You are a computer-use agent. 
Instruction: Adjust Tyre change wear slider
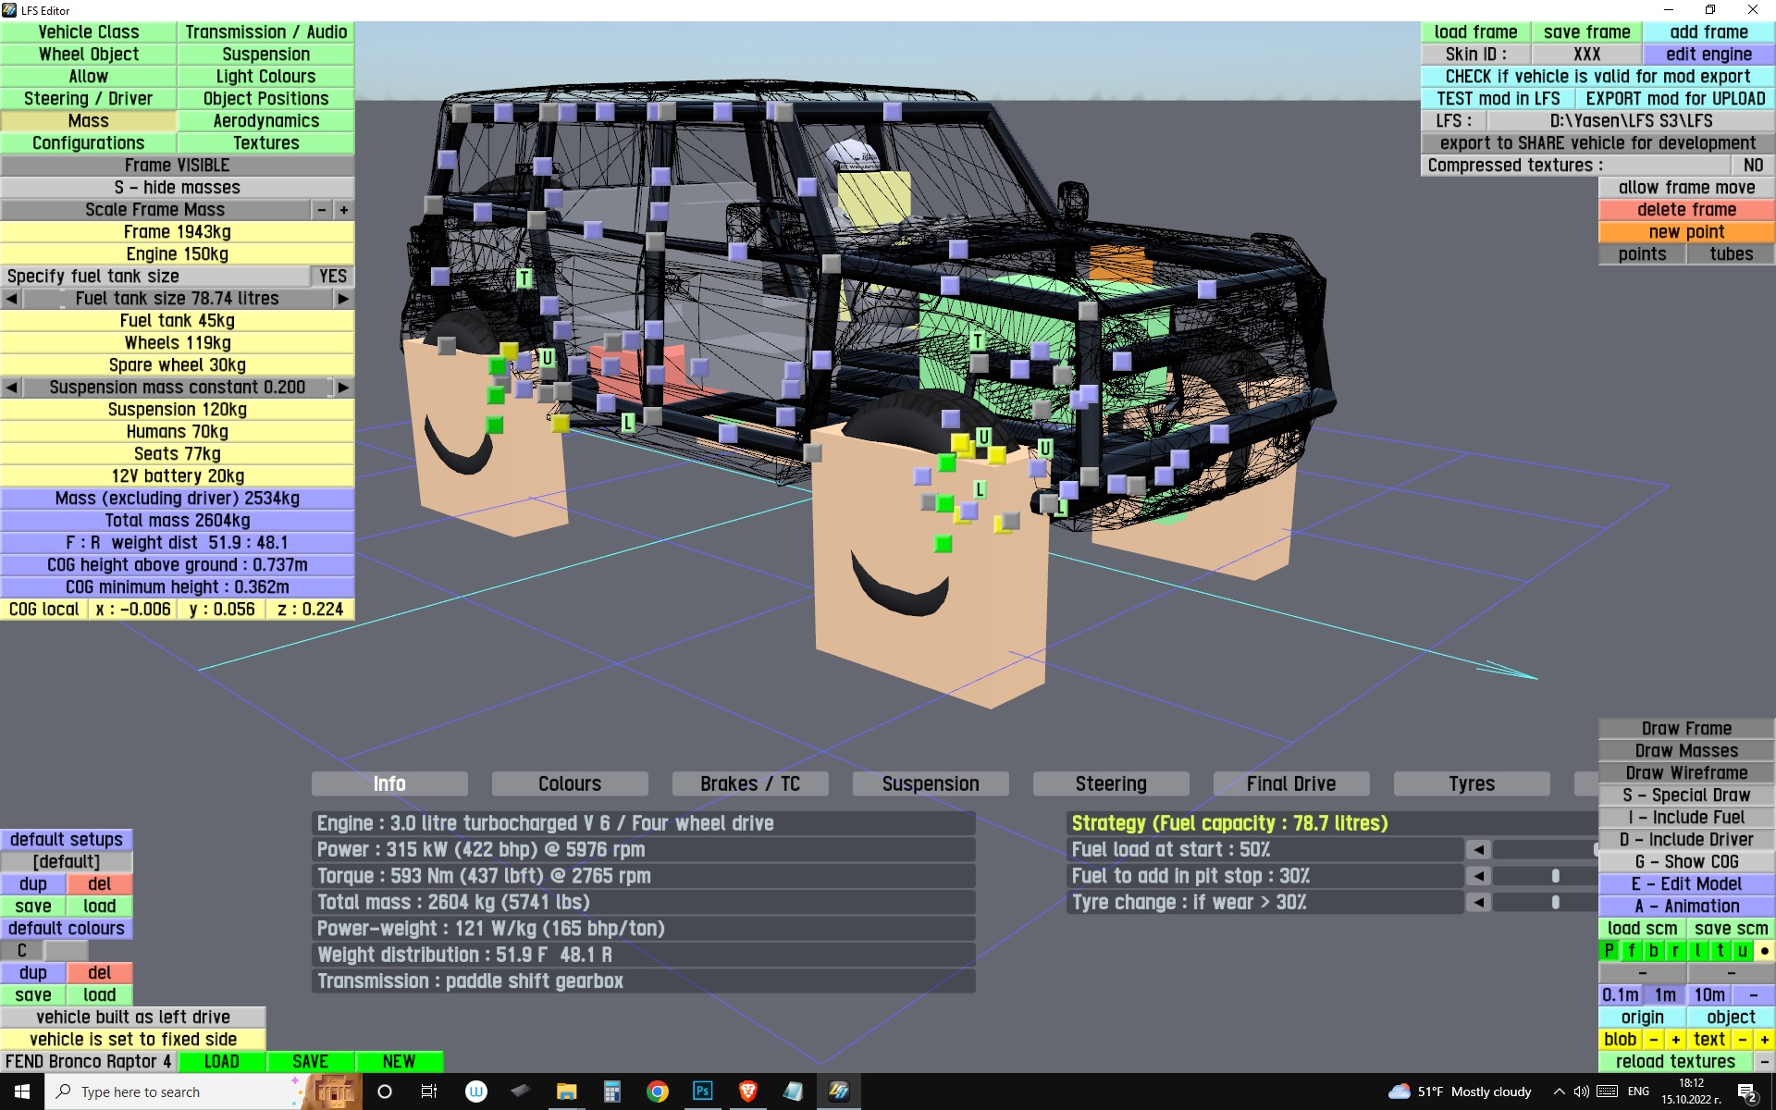coord(1555,902)
